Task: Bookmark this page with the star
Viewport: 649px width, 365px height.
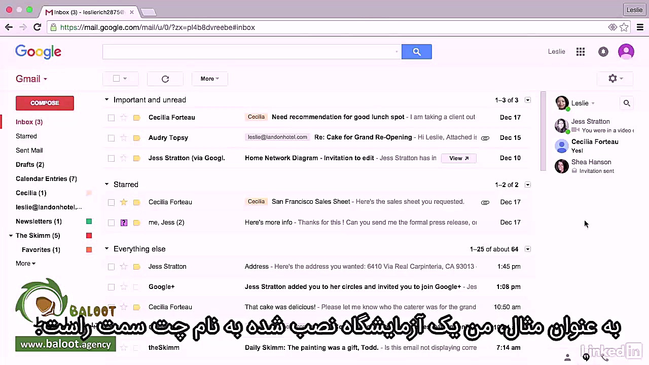Action: tap(624, 27)
